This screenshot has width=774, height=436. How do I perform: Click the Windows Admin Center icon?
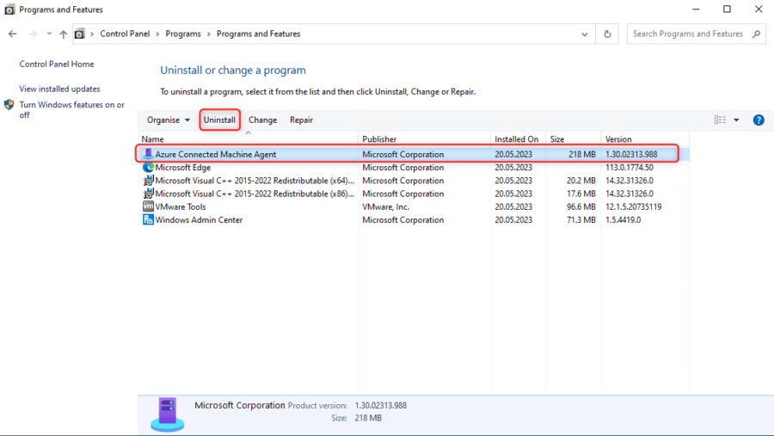(x=148, y=220)
